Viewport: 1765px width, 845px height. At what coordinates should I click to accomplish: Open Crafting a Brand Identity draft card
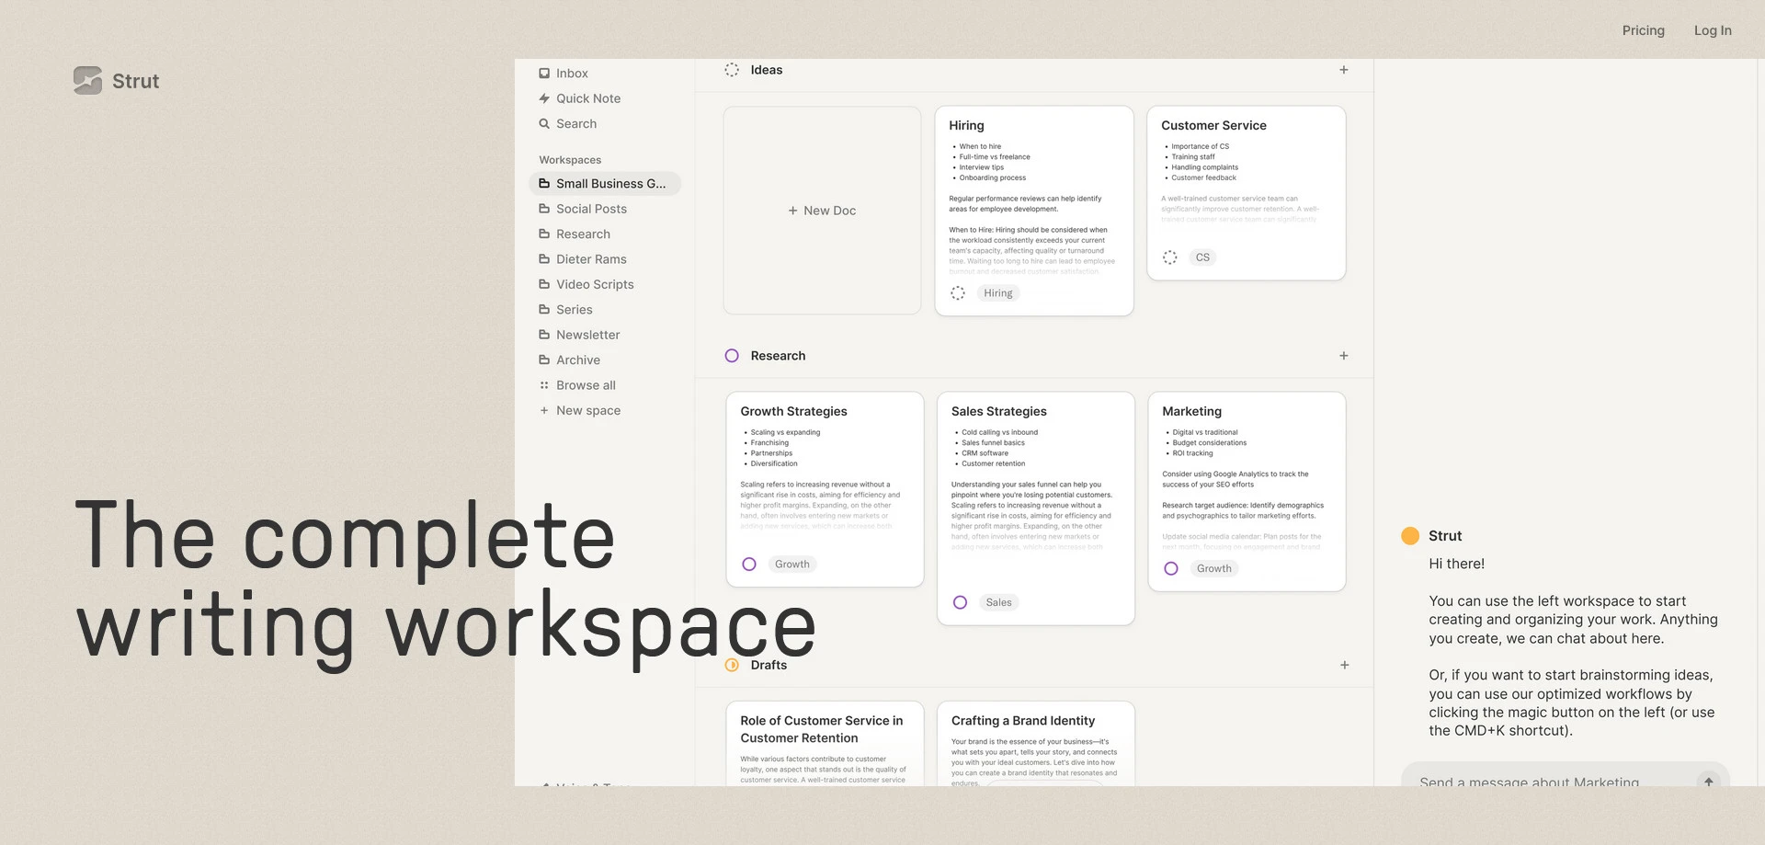[1036, 744]
